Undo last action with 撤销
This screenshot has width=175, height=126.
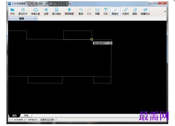[x=81, y=11]
